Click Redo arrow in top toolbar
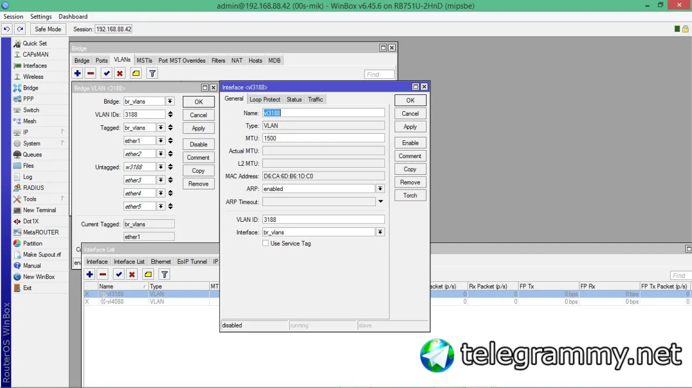The height and width of the screenshot is (388, 692). click(20, 29)
